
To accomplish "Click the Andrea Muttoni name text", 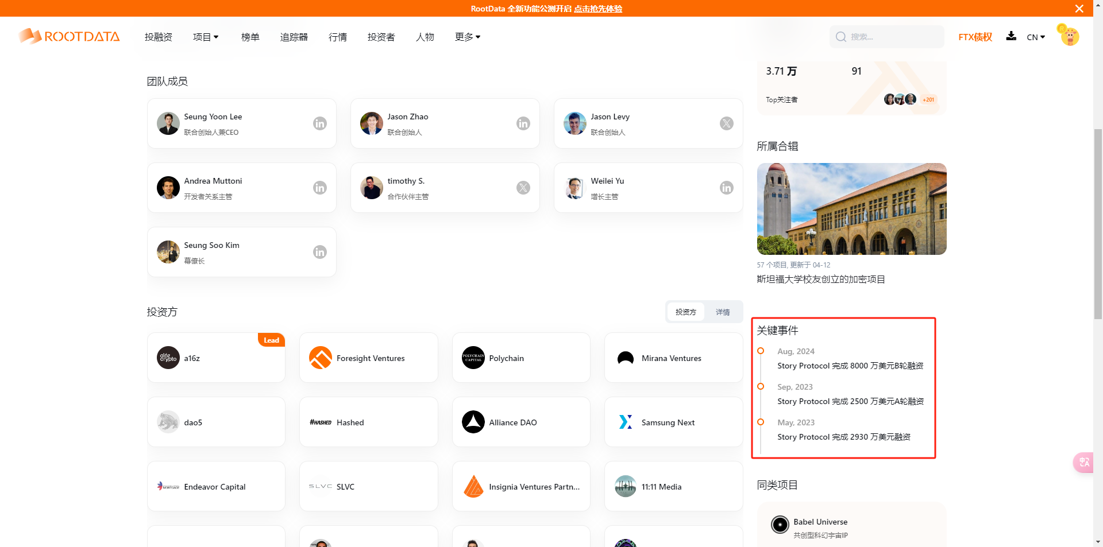I will pos(213,181).
